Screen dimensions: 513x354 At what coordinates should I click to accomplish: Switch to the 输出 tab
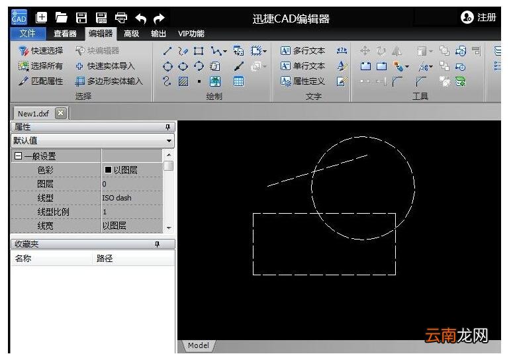click(x=158, y=33)
